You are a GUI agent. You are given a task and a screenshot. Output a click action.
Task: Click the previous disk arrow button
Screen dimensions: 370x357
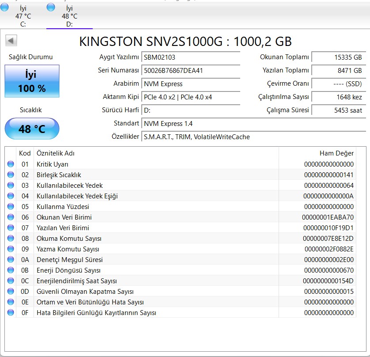11,41
